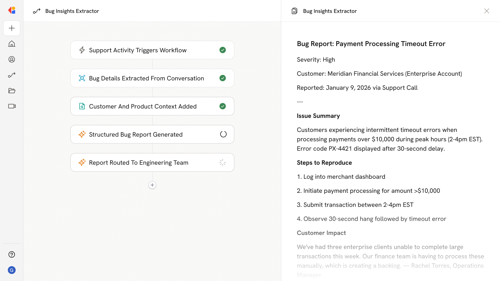Click the completed checkmark on Support Activity Triggers Workflow
The width and height of the screenshot is (500, 281).
(223, 50)
